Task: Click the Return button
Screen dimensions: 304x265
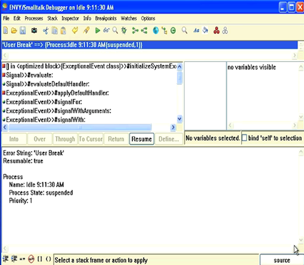Action: (x=116, y=139)
